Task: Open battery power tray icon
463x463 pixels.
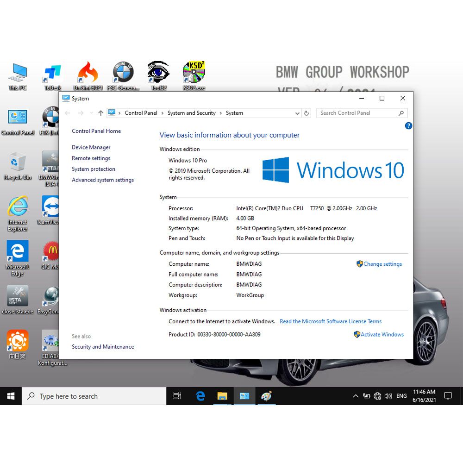Action: point(366,396)
